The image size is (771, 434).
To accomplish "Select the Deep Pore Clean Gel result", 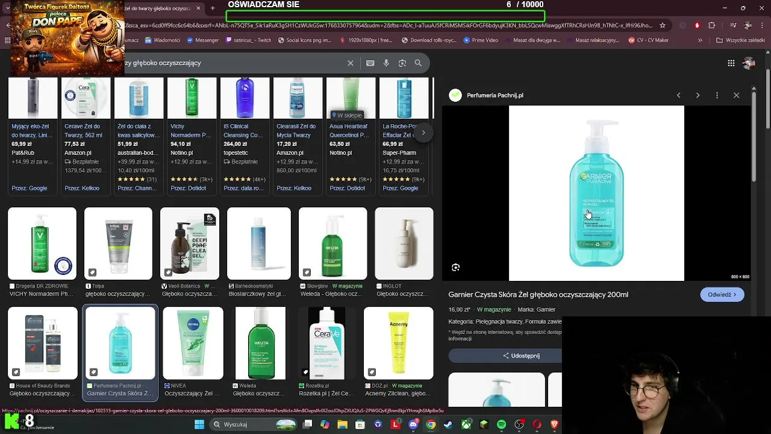I will coord(190,244).
